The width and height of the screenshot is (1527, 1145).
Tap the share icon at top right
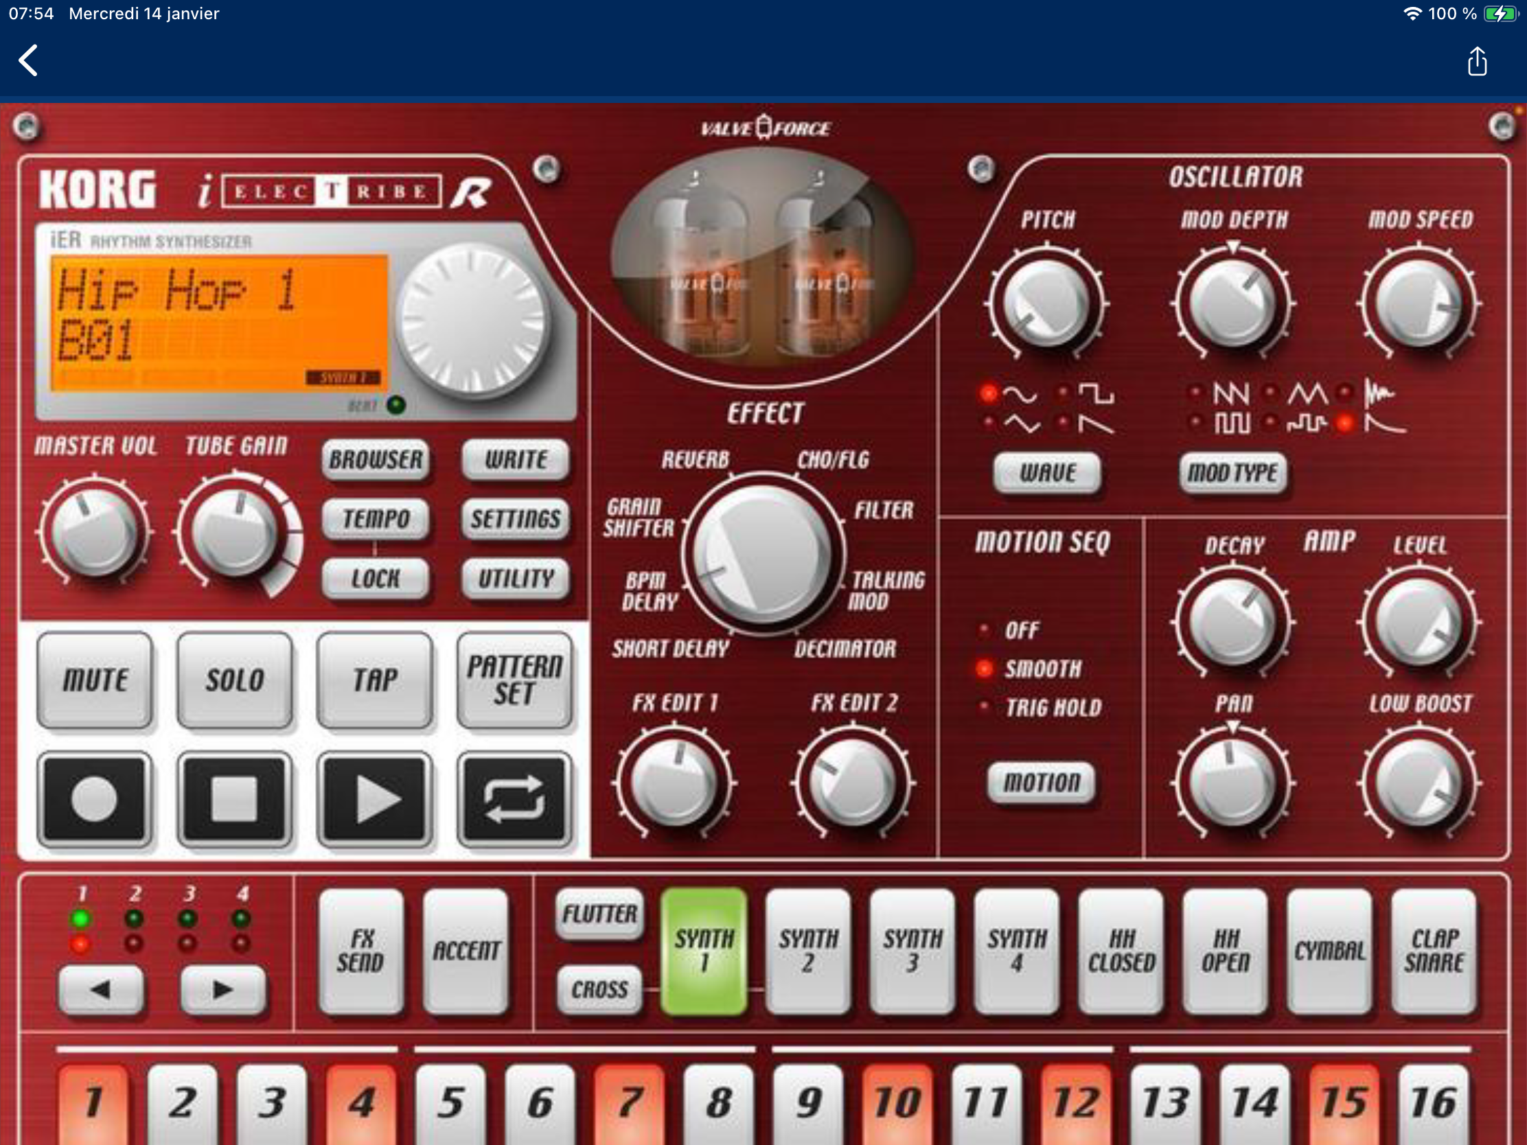1477,62
